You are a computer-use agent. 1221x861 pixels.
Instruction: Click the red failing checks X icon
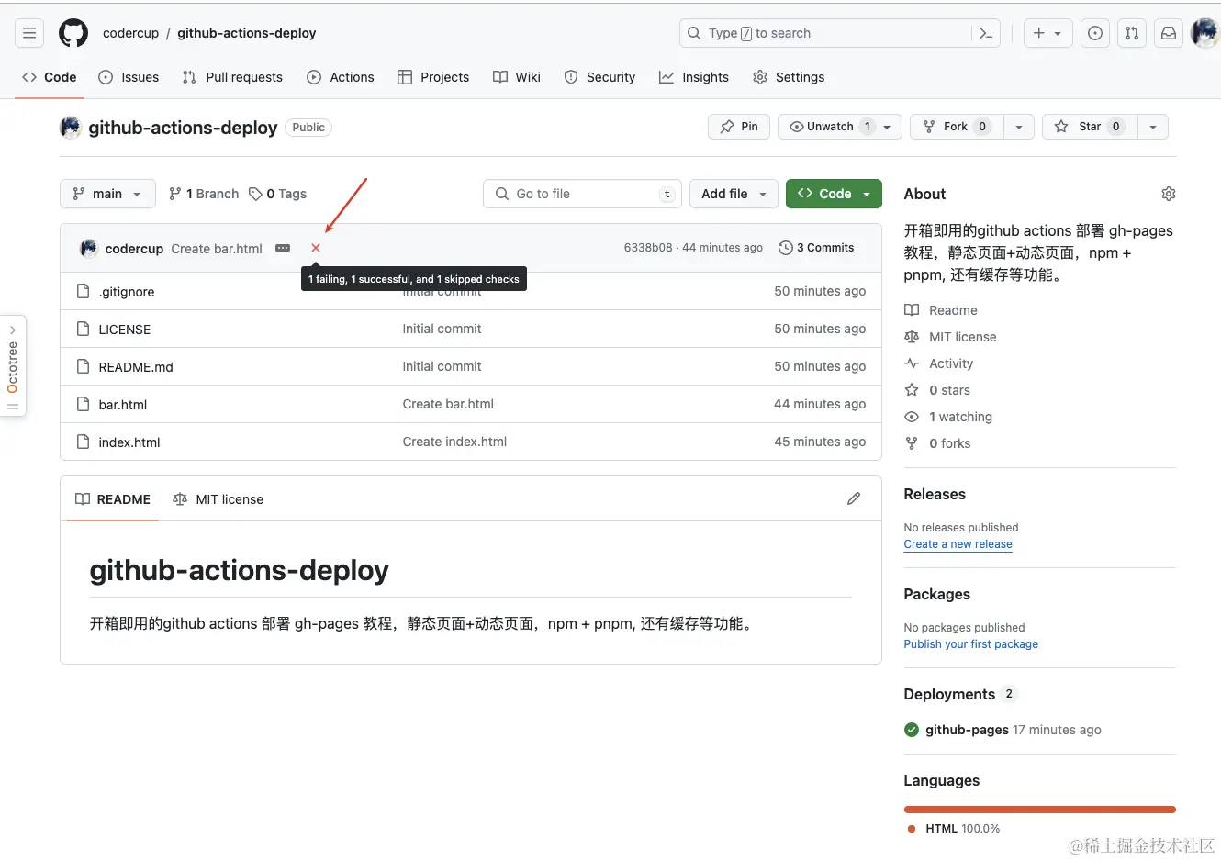(316, 248)
